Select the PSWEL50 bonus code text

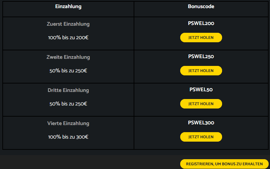click(x=201, y=90)
